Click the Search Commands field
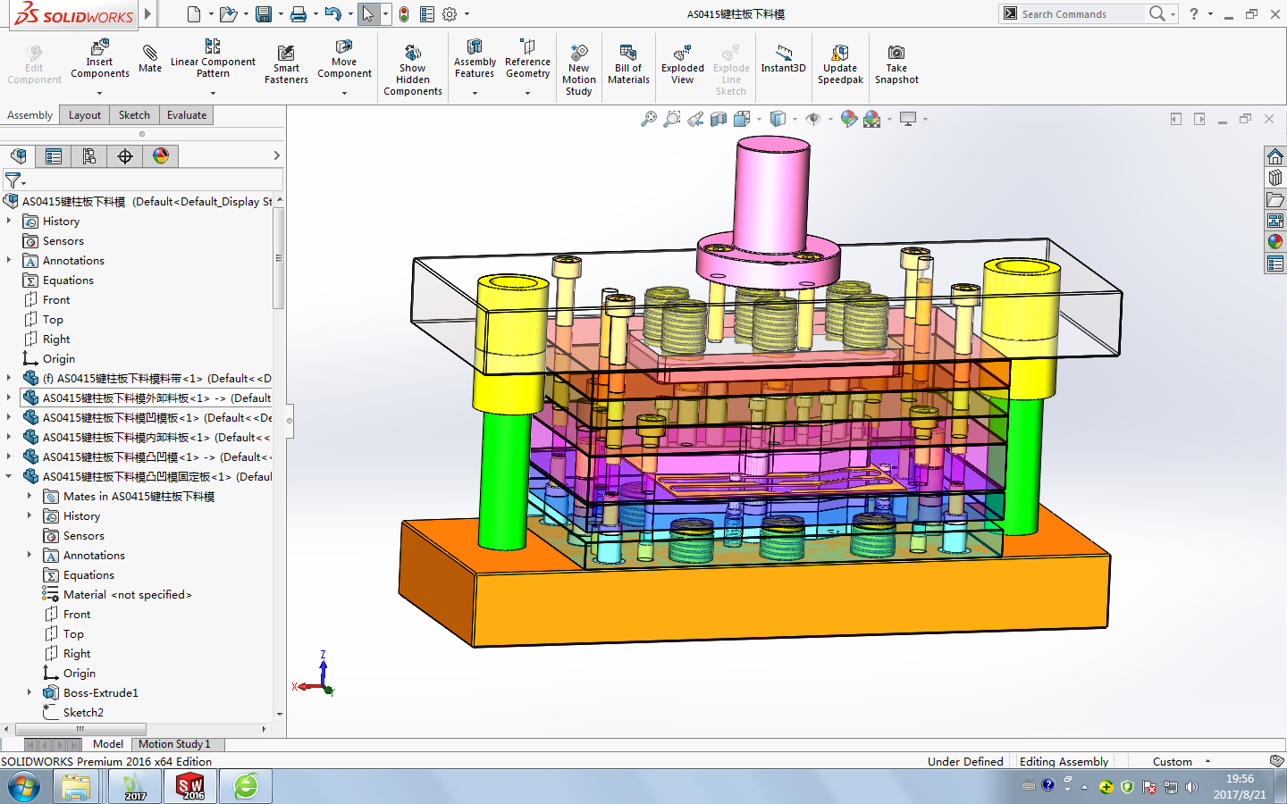Viewport: 1287px width, 804px height. point(1081,14)
